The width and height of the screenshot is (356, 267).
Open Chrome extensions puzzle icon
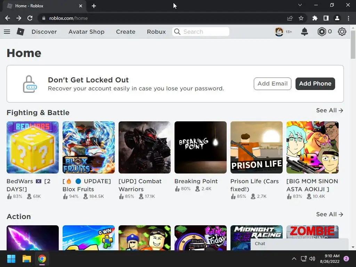point(315,18)
